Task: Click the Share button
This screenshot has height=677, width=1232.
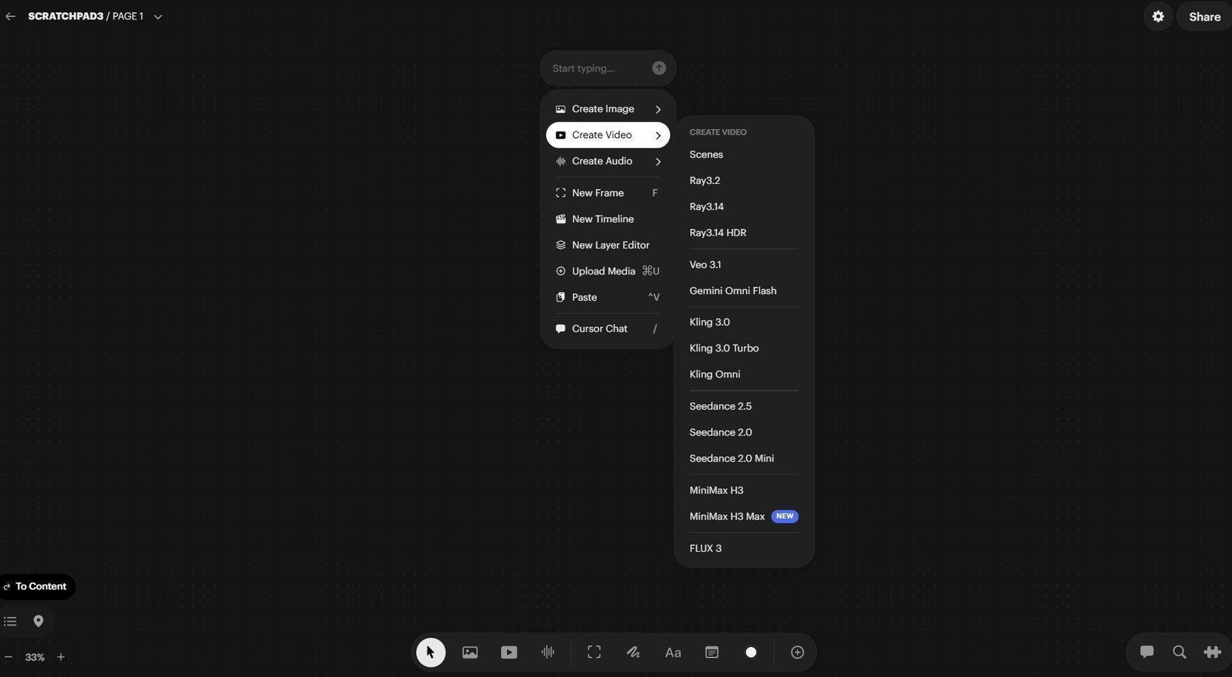Action: (1205, 17)
